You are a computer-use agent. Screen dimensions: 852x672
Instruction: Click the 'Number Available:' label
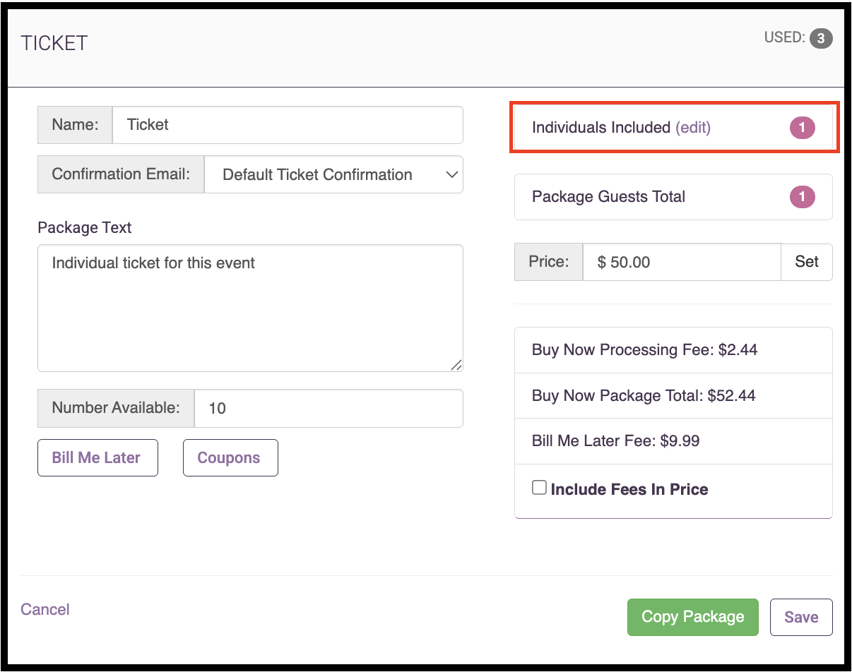pos(116,408)
